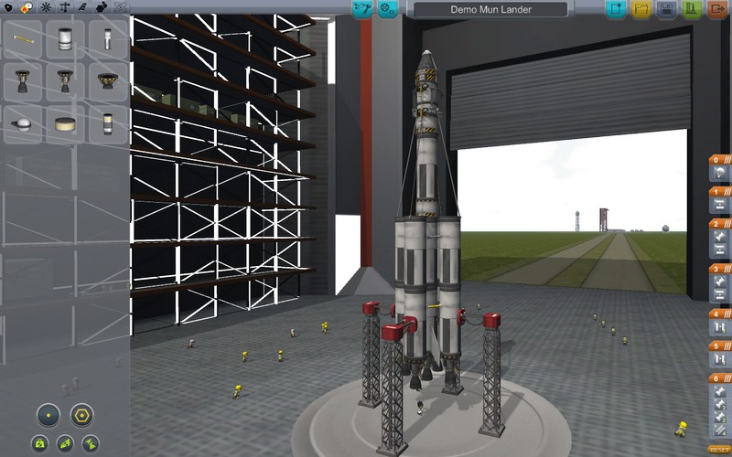The image size is (732, 457).
Task: Pick the center liquid engine in middle row
Action: [x=65, y=81]
